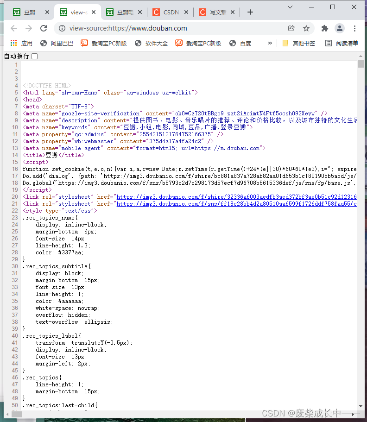Image resolution: width=367 pixels, height=422 pixels.
Task: Close the 豆瓣电 tab
Action: tap(140, 12)
